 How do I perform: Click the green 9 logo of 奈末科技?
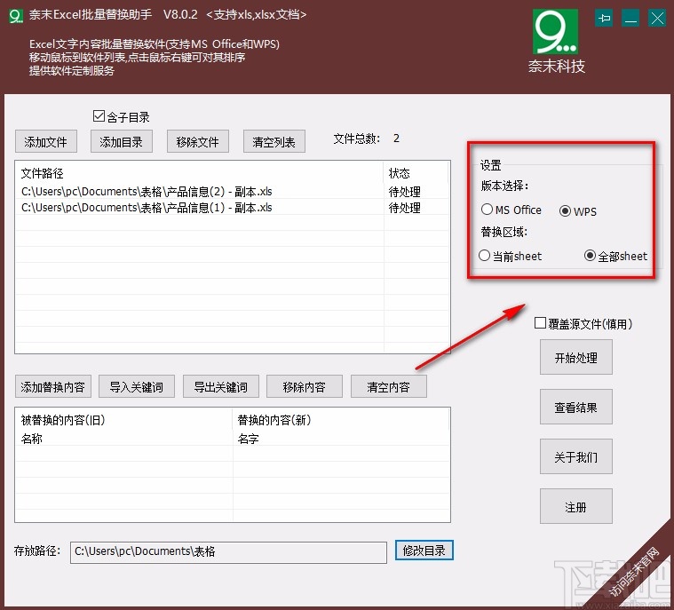coord(555,31)
